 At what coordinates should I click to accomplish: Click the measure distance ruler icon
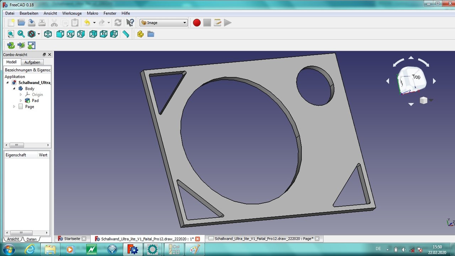coord(126,34)
